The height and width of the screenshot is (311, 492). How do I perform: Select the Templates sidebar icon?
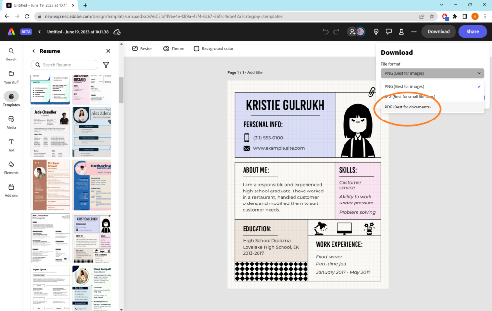click(11, 99)
